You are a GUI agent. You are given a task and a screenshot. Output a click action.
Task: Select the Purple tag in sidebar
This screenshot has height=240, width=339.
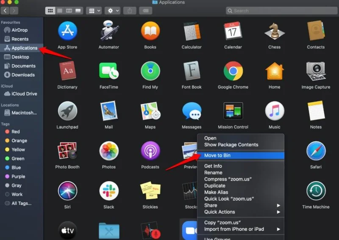coord(22,177)
